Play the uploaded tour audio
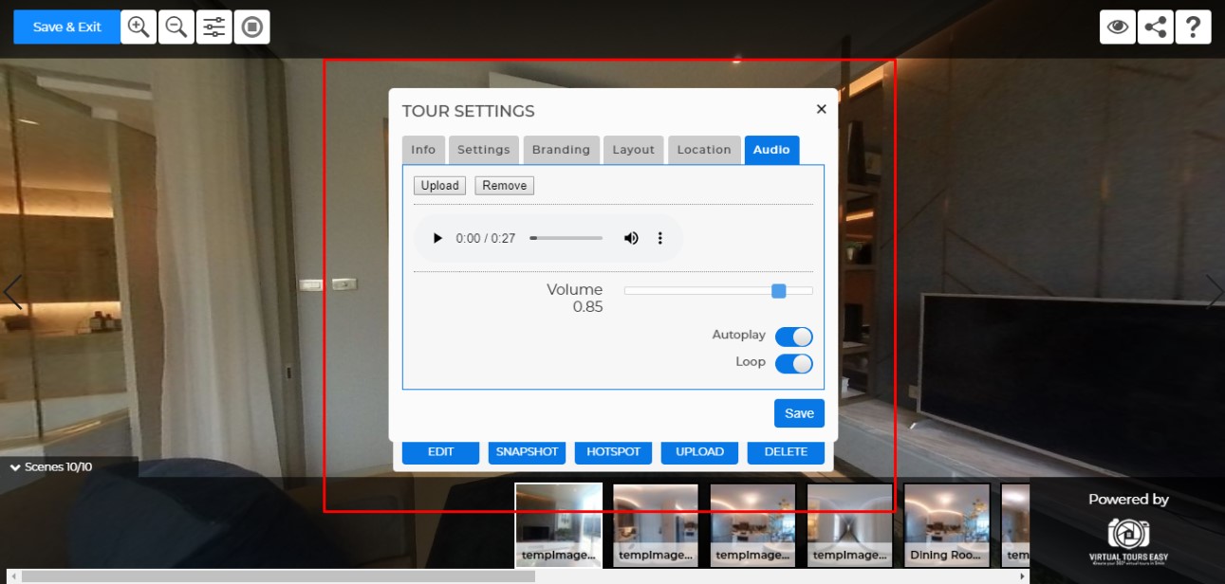 tap(437, 238)
